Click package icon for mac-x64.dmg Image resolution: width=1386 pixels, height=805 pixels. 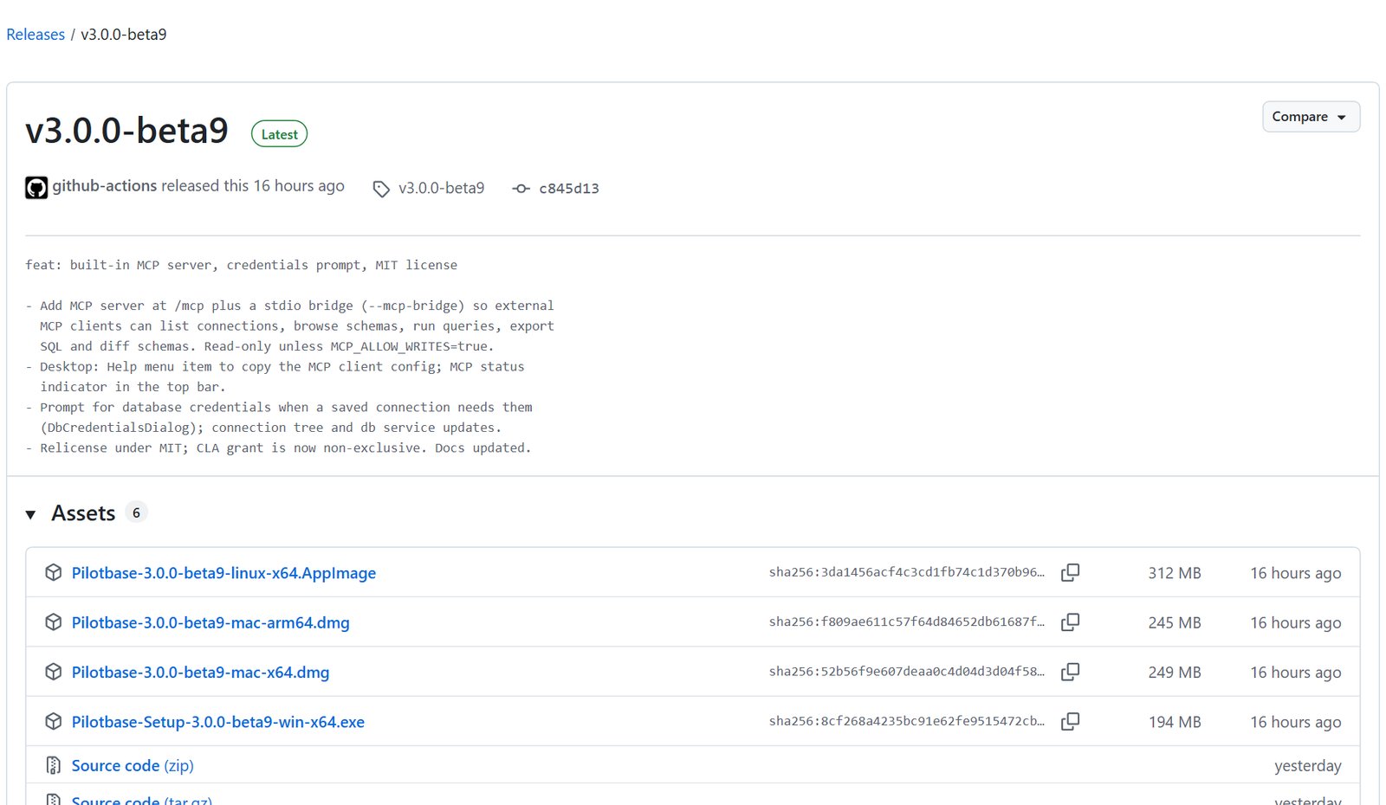[x=54, y=672]
